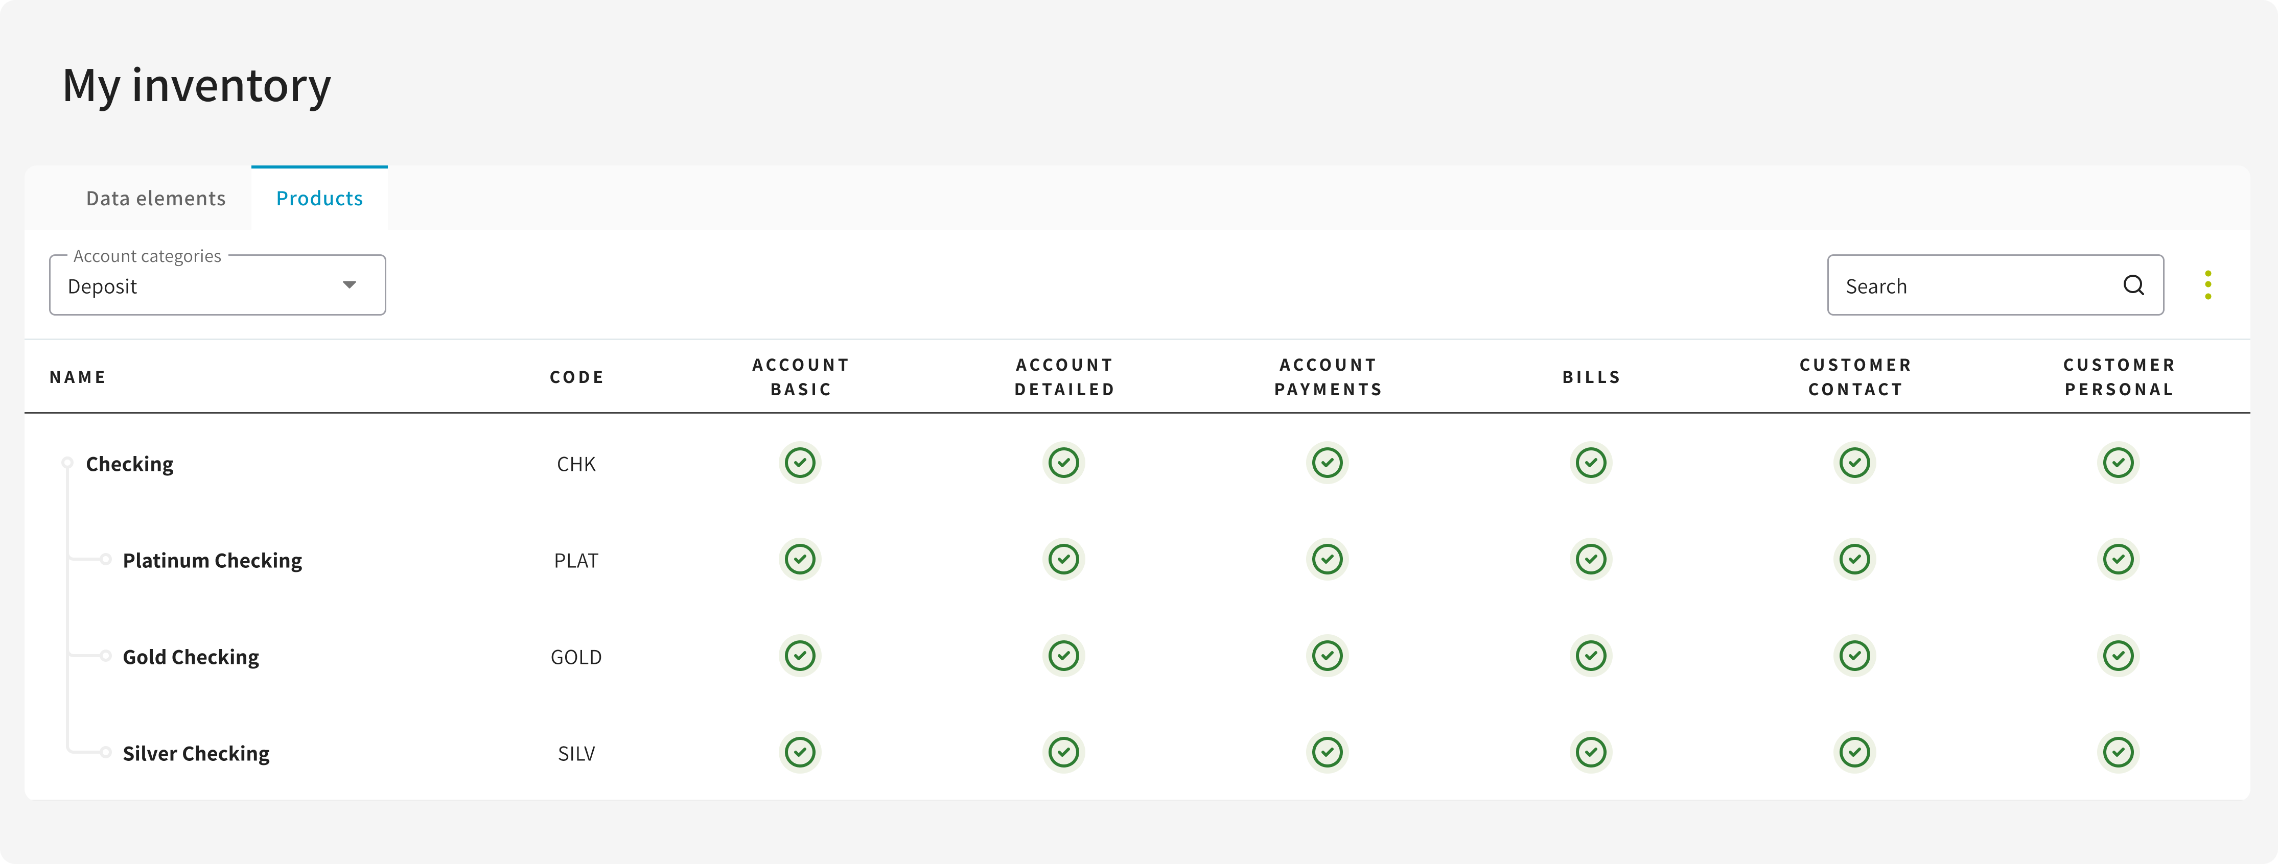The height and width of the screenshot is (864, 2278).
Task: Click the search magnifier icon
Action: tap(2133, 285)
